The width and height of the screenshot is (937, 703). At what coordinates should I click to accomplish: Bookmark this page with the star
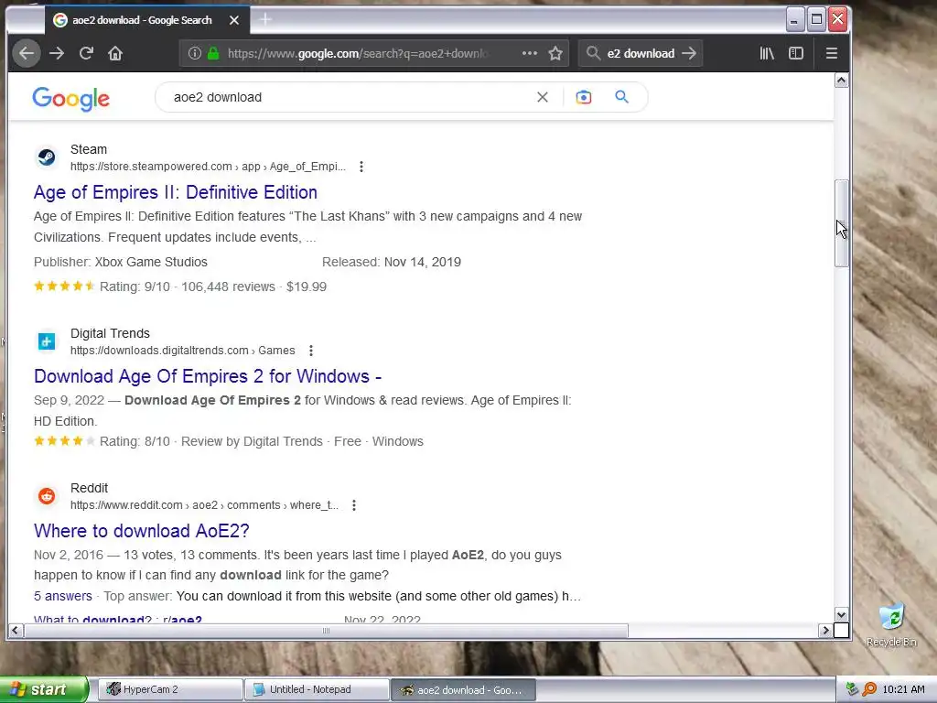[x=555, y=53]
